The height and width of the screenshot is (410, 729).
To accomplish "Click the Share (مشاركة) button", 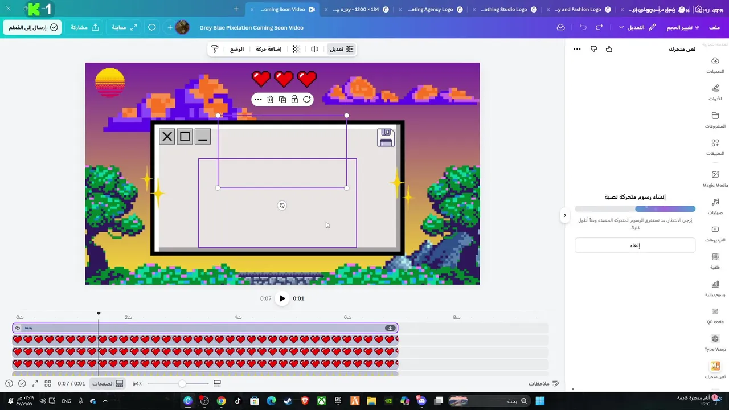I will coord(84,27).
